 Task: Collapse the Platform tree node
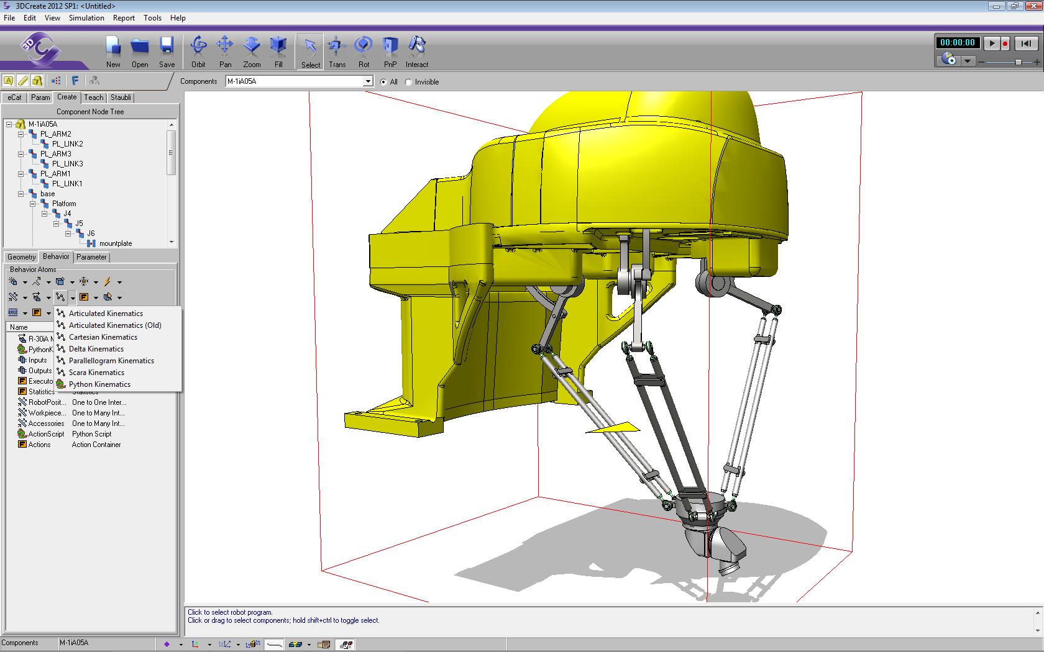32,204
